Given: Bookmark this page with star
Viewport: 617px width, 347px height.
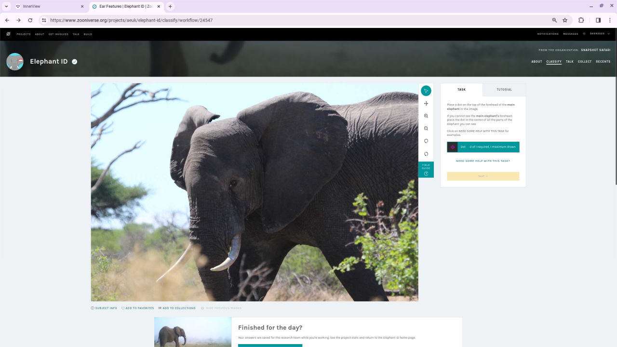Looking at the screenshot, I should (x=565, y=20).
